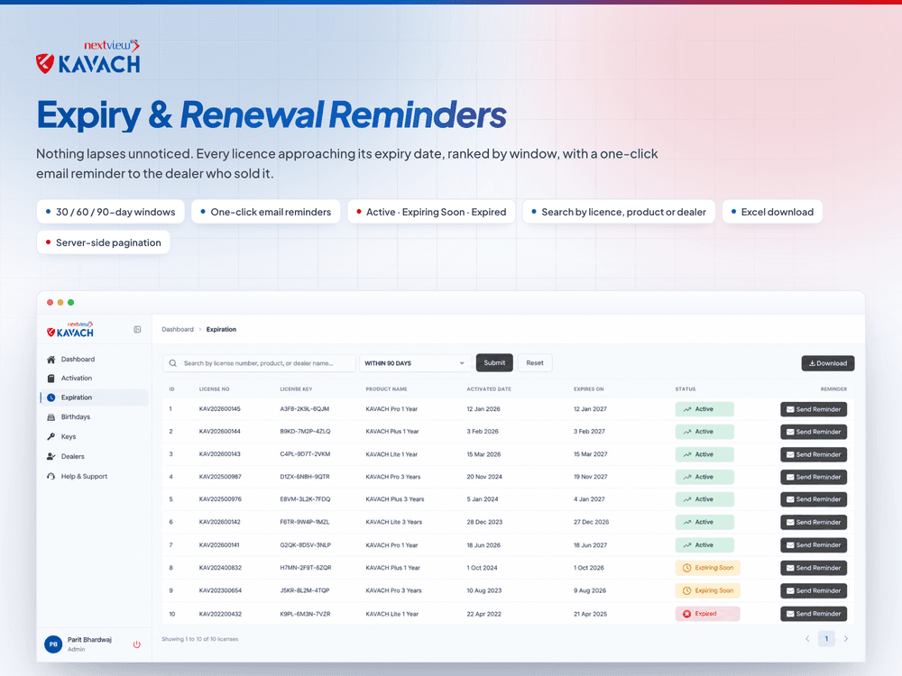Click Search by licence, product or dealer chip
The height and width of the screenshot is (676, 902).
pos(619,212)
